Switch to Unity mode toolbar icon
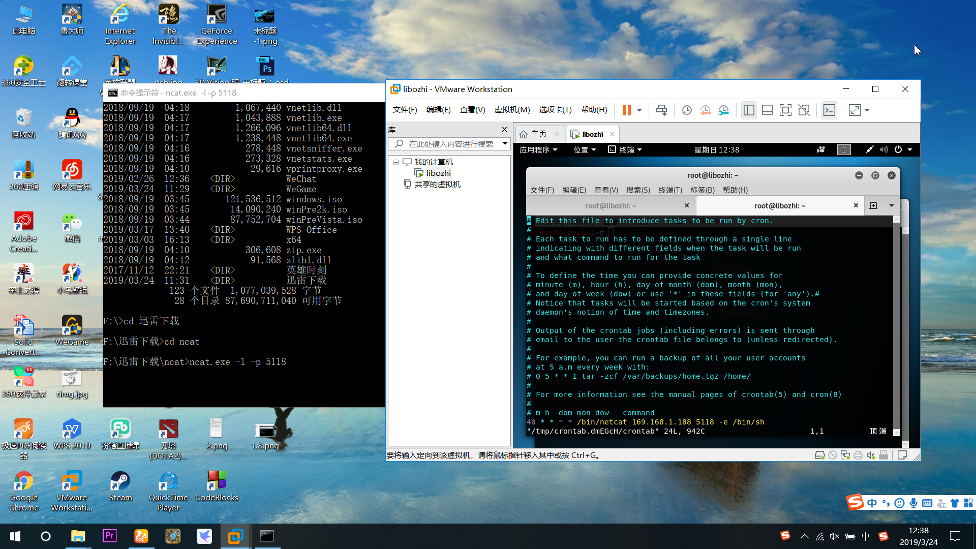Image resolution: width=976 pixels, height=549 pixels. pyautogui.click(x=804, y=110)
